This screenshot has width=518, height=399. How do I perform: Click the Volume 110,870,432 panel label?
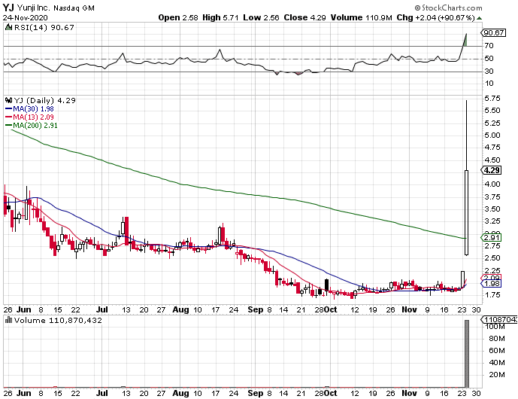(58, 320)
